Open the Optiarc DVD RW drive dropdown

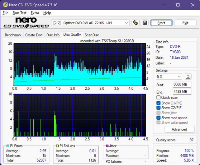(x=90, y=23)
